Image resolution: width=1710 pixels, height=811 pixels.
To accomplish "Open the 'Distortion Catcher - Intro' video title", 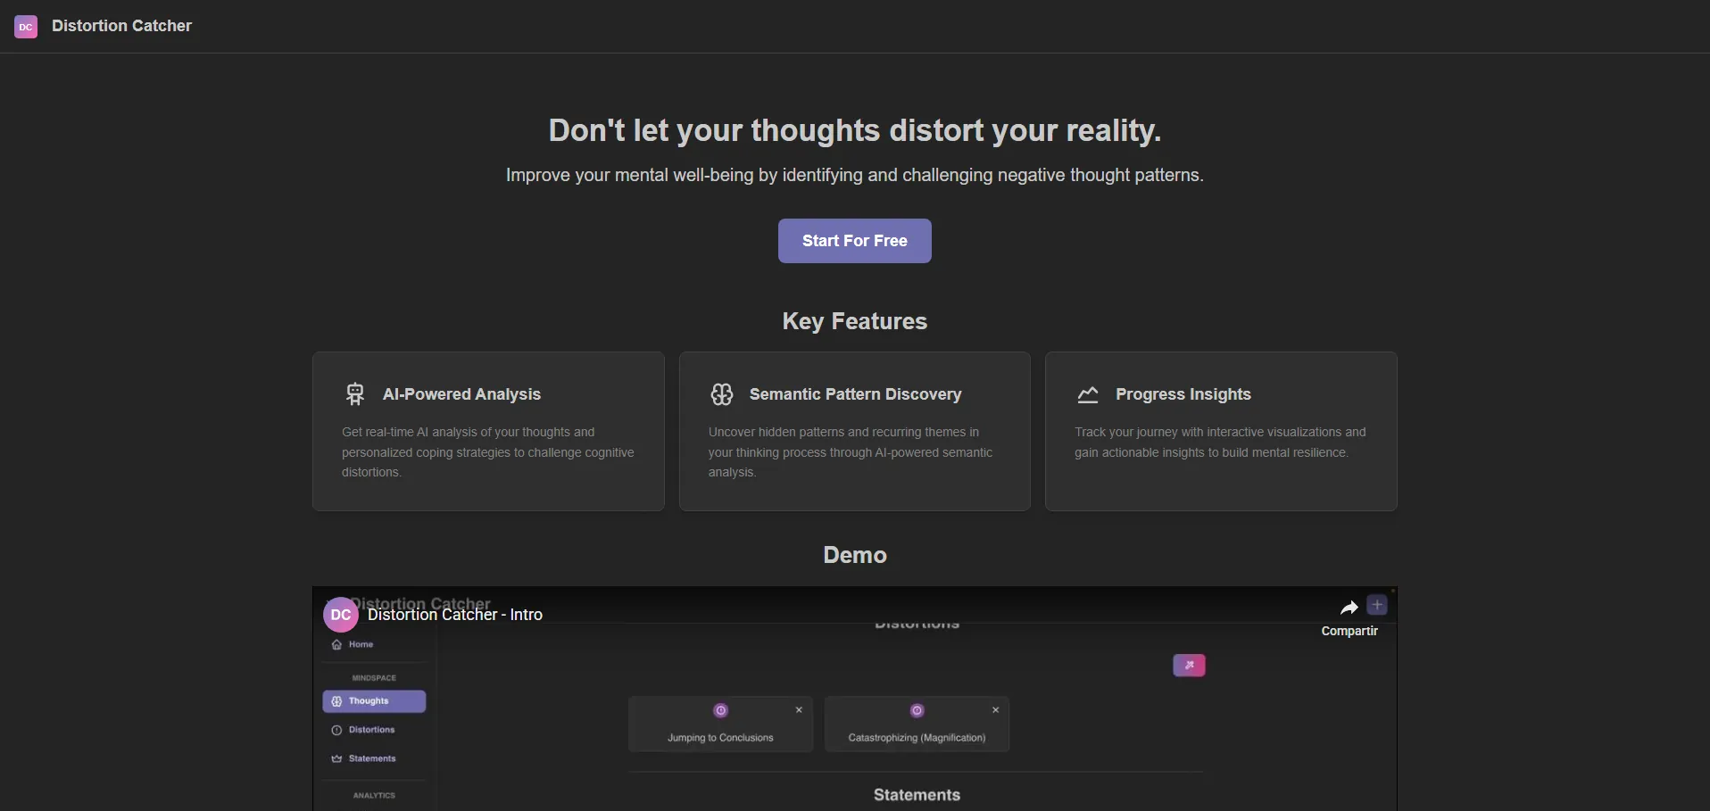I will coord(454,615).
